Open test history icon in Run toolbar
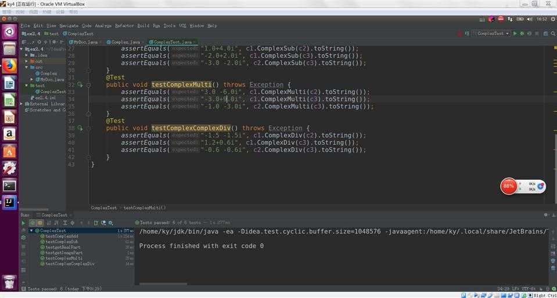The width and height of the screenshot is (557, 298). click(104, 223)
